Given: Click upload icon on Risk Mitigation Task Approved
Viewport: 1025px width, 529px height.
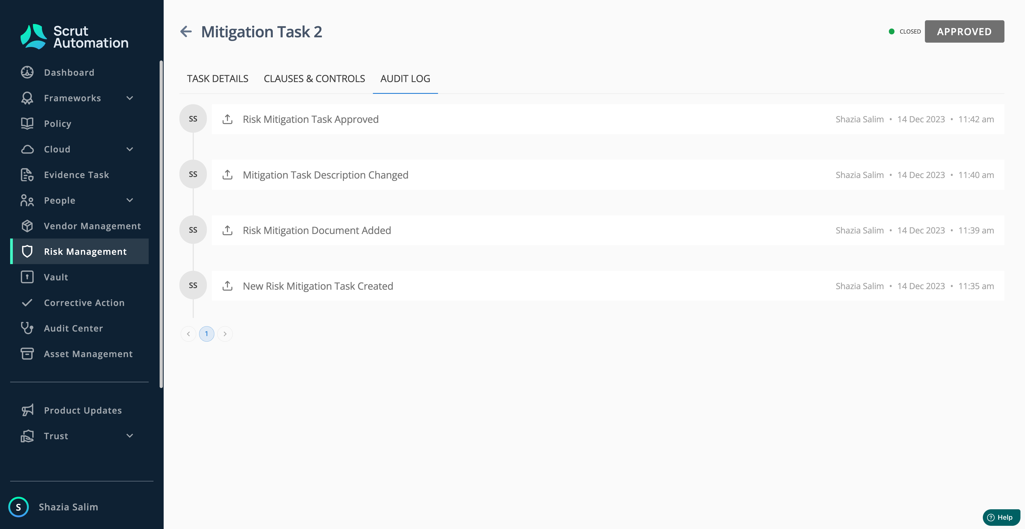Looking at the screenshot, I should tap(227, 119).
